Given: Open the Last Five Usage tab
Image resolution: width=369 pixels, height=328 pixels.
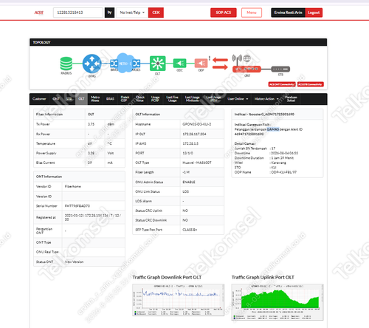Looking at the screenshot, I should pos(172,99).
